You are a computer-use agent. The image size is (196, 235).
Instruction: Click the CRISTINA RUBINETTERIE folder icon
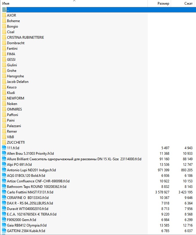[4, 38]
